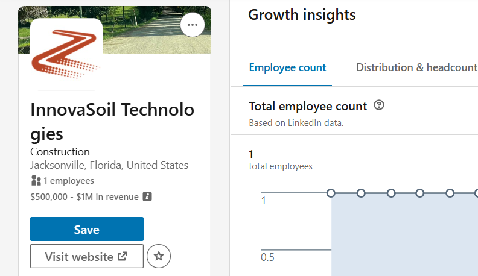Click the Jacksonville, Florida, United States location
This screenshot has height=276, width=478.
tap(109, 165)
